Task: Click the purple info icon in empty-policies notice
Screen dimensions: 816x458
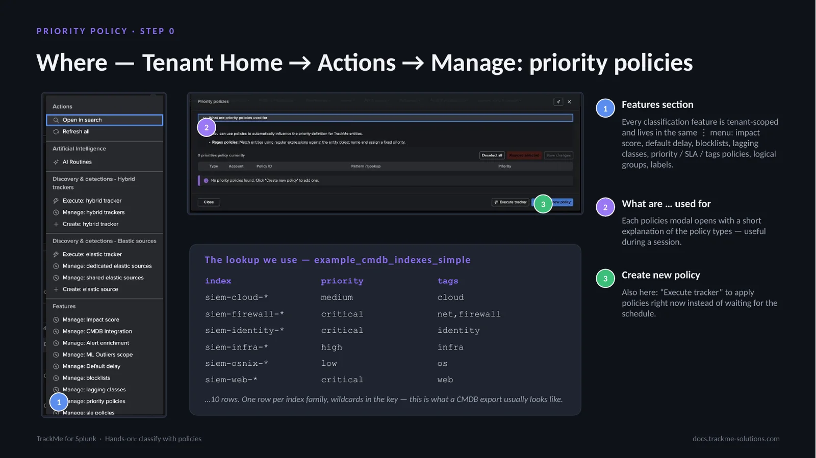Action: point(206,180)
